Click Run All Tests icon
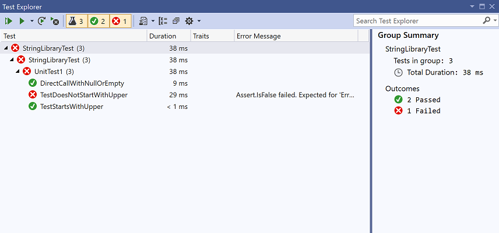Viewport: 499px width, 233px height. click(9, 21)
